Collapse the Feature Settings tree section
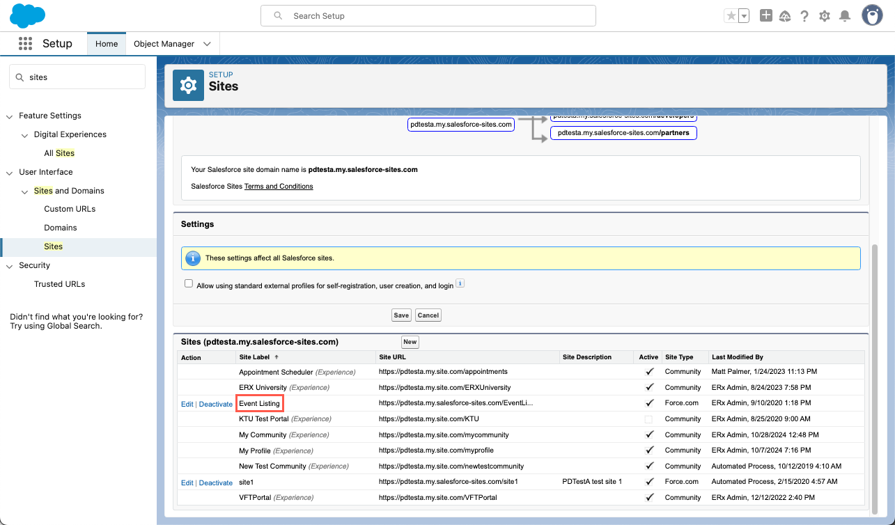Screen dimensions: 895x525 tap(10, 116)
